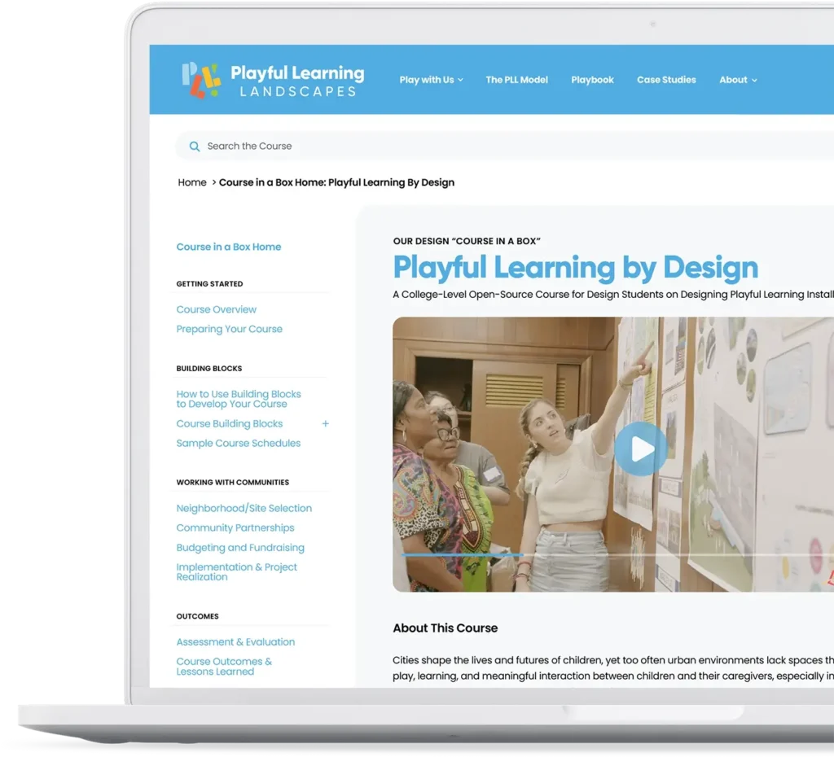
Task: Click the magnifying glass search icon
Action: pyautogui.click(x=195, y=147)
